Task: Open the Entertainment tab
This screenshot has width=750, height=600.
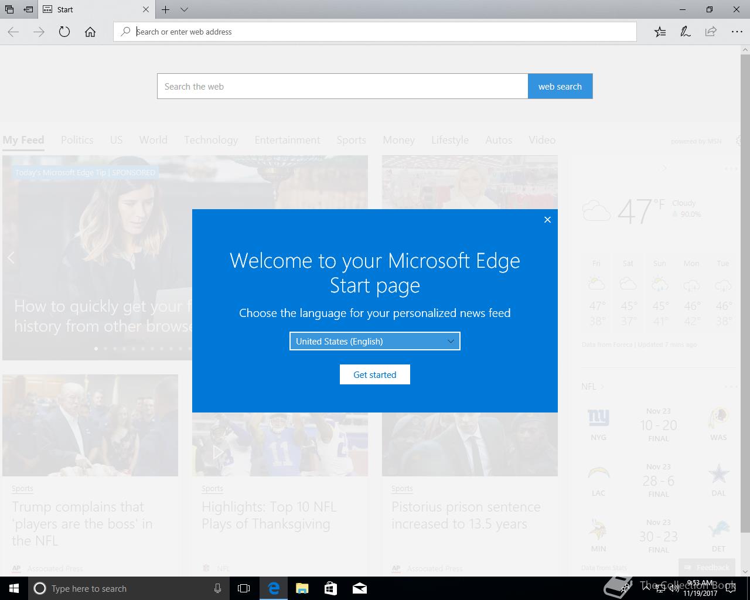Action: coord(288,140)
